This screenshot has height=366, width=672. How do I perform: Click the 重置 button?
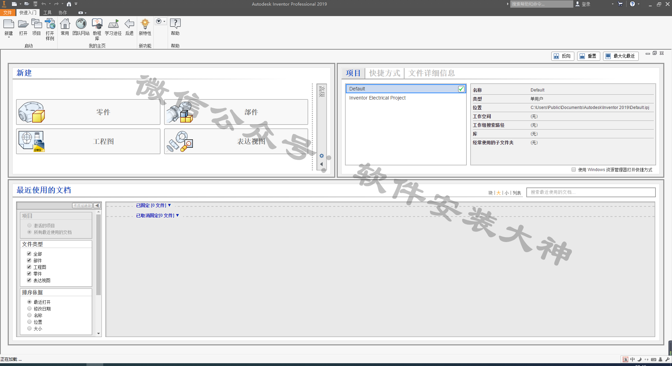(588, 56)
